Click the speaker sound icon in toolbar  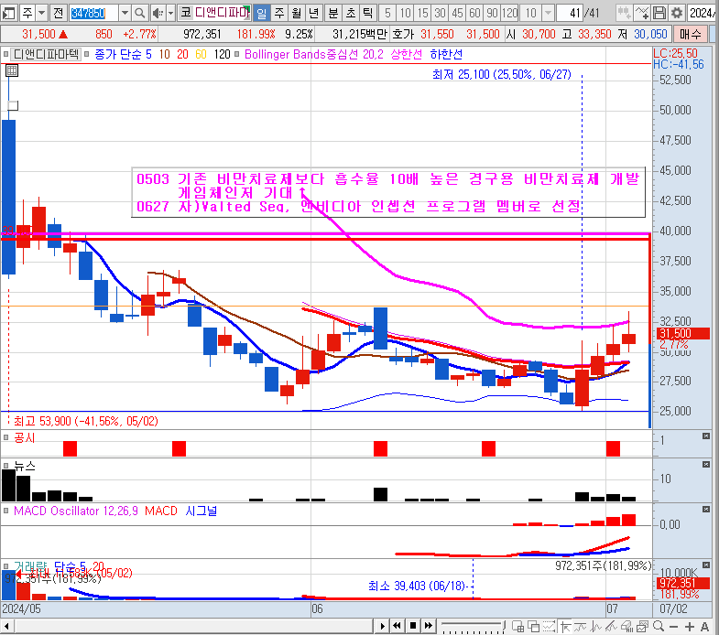(157, 13)
